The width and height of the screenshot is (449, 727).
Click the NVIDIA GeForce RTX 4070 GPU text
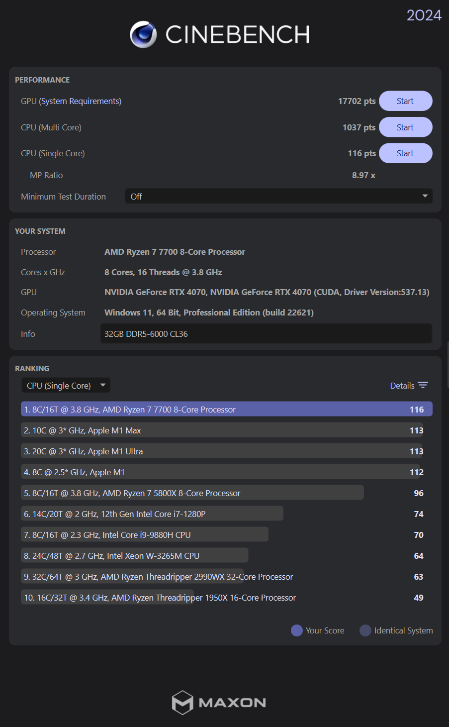[x=267, y=292]
